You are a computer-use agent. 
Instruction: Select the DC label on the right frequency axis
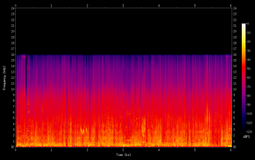click(235, 147)
